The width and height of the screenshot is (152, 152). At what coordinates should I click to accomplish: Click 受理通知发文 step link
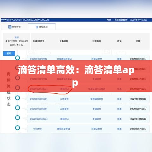pos(97,99)
